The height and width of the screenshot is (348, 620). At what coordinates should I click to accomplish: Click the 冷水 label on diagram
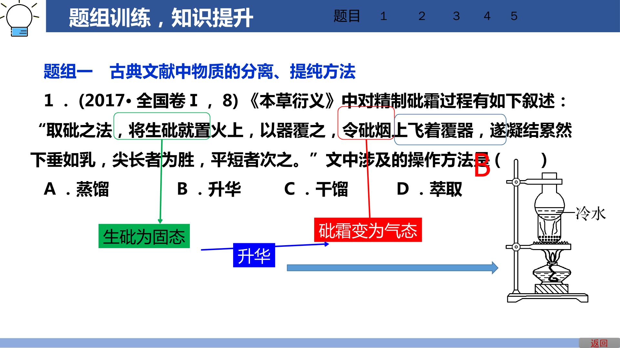click(591, 213)
